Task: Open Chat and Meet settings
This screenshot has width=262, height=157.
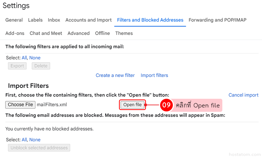Action: [x=46, y=33]
